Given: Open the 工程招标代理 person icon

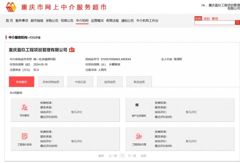Looking at the screenshot, I should click(x=139, y=136).
